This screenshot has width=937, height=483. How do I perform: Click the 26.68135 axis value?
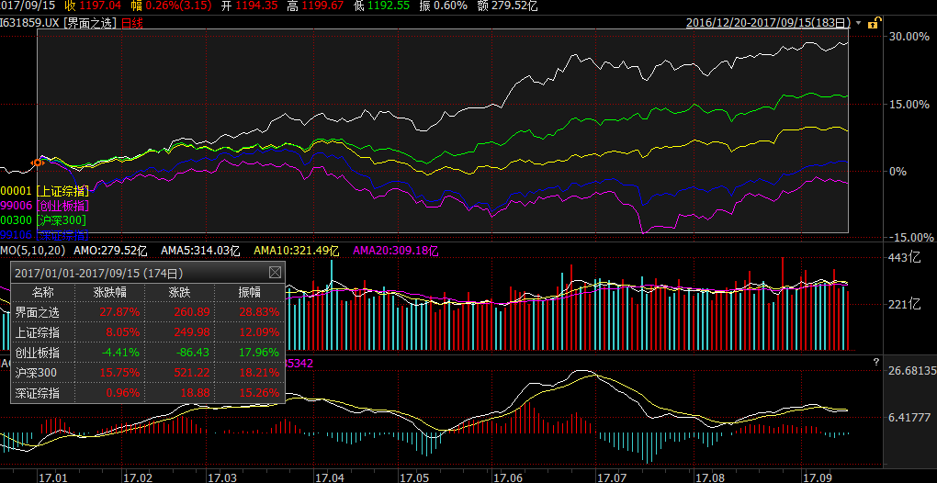click(x=912, y=371)
